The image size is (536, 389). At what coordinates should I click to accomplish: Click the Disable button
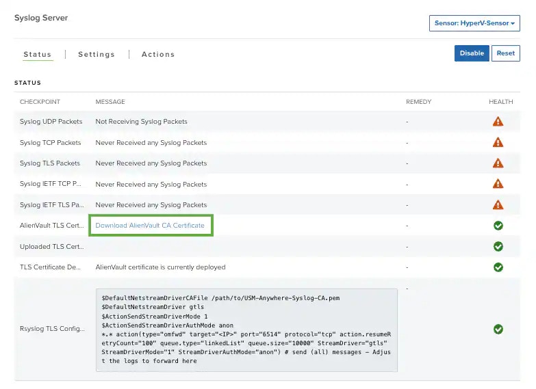pyautogui.click(x=472, y=53)
